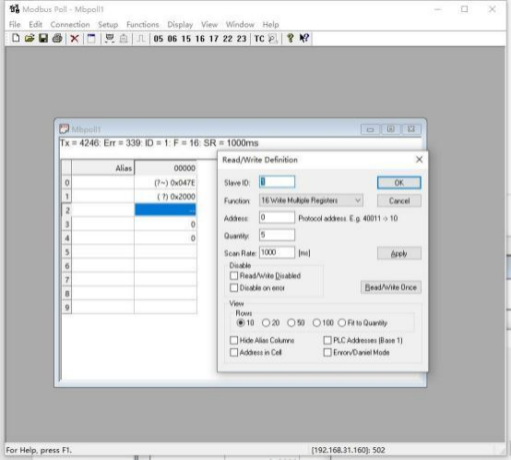
Task: Click the TC test center button
Action: pyautogui.click(x=259, y=39)
